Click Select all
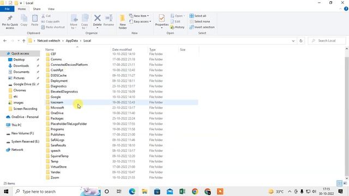This screenshot has width=349, height=196. pos(197,16)
